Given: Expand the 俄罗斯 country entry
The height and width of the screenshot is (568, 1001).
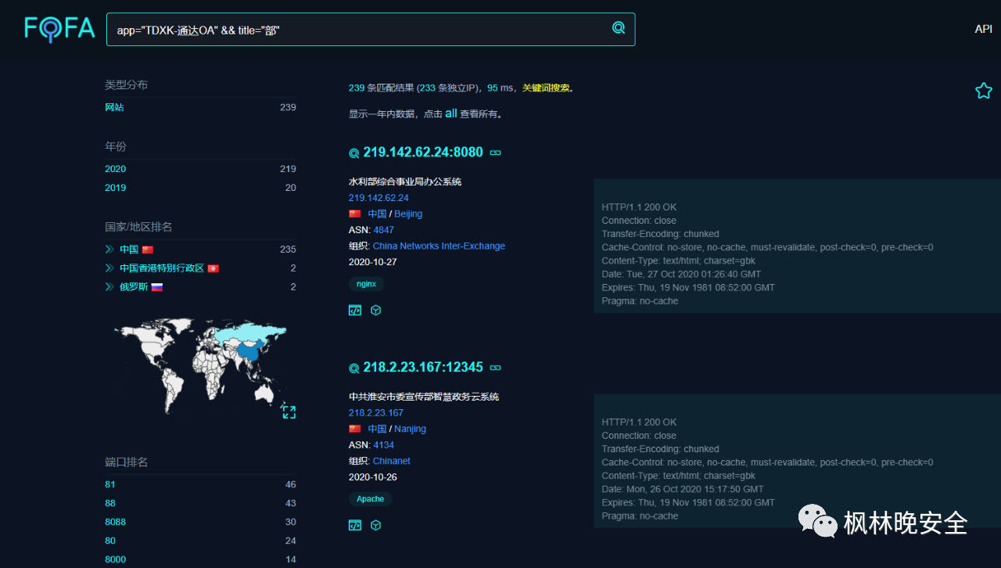Looking at the screenshot, I should tap(109, 287).
